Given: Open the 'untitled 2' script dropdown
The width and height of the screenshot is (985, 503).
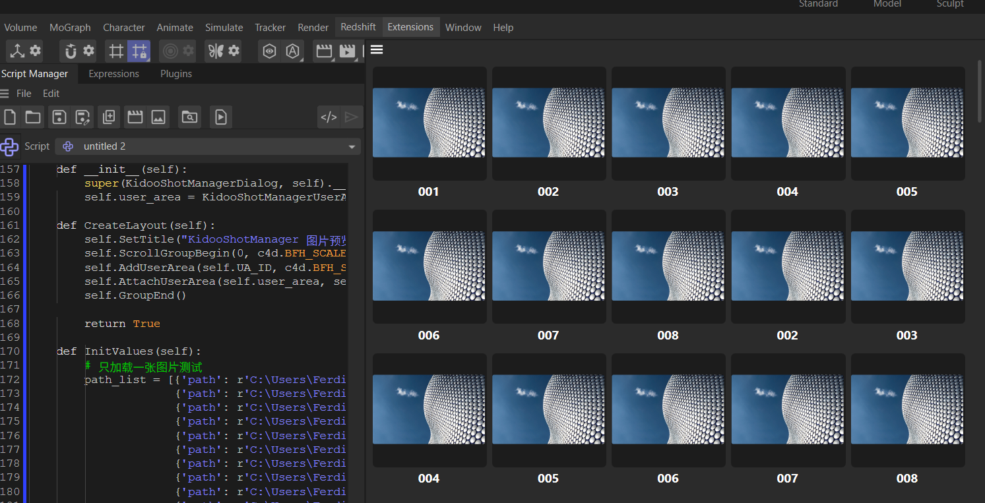Looking at the screenshot, I should coord(208,146).
